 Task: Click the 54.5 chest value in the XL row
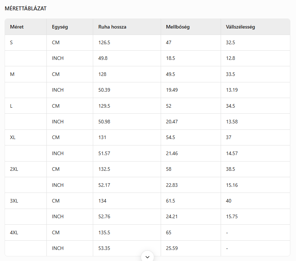(x=170, y=137)
